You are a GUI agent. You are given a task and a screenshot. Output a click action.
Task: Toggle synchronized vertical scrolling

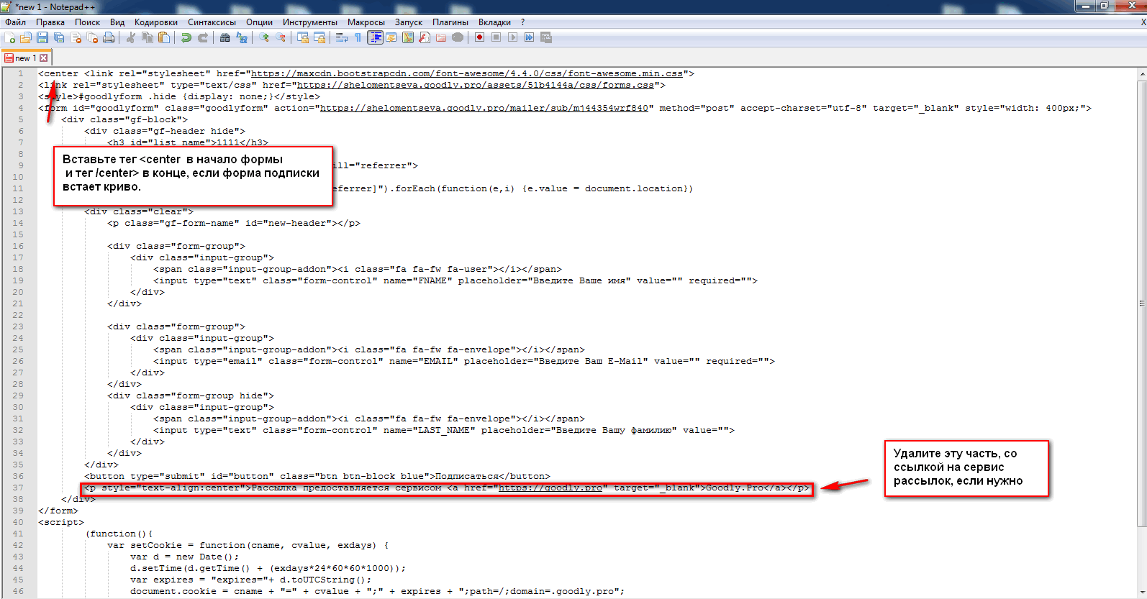303,37
